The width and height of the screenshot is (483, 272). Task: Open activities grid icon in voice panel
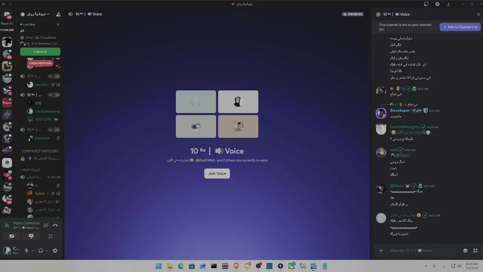(51, 236)
